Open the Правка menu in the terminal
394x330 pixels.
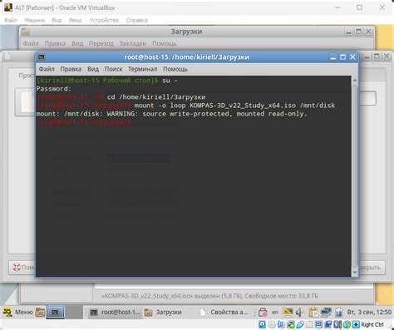tap(71, 69)
